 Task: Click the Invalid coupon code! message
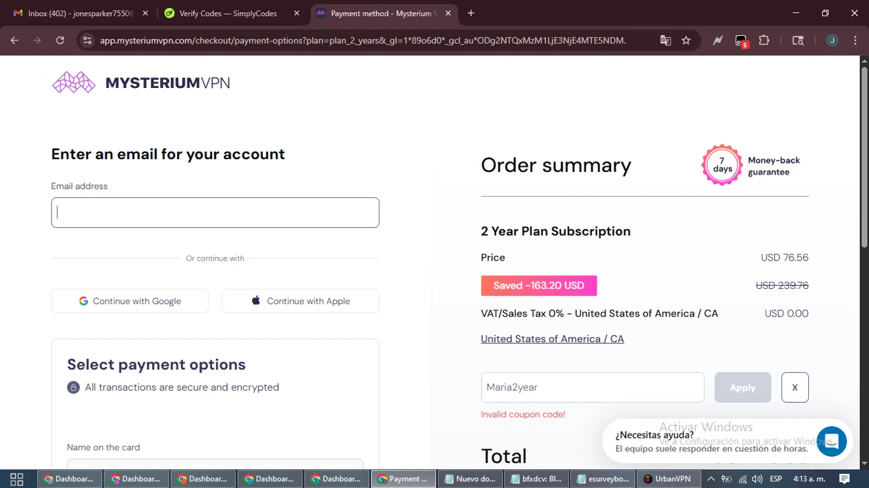pyautogui.click(x=523, y=414)
